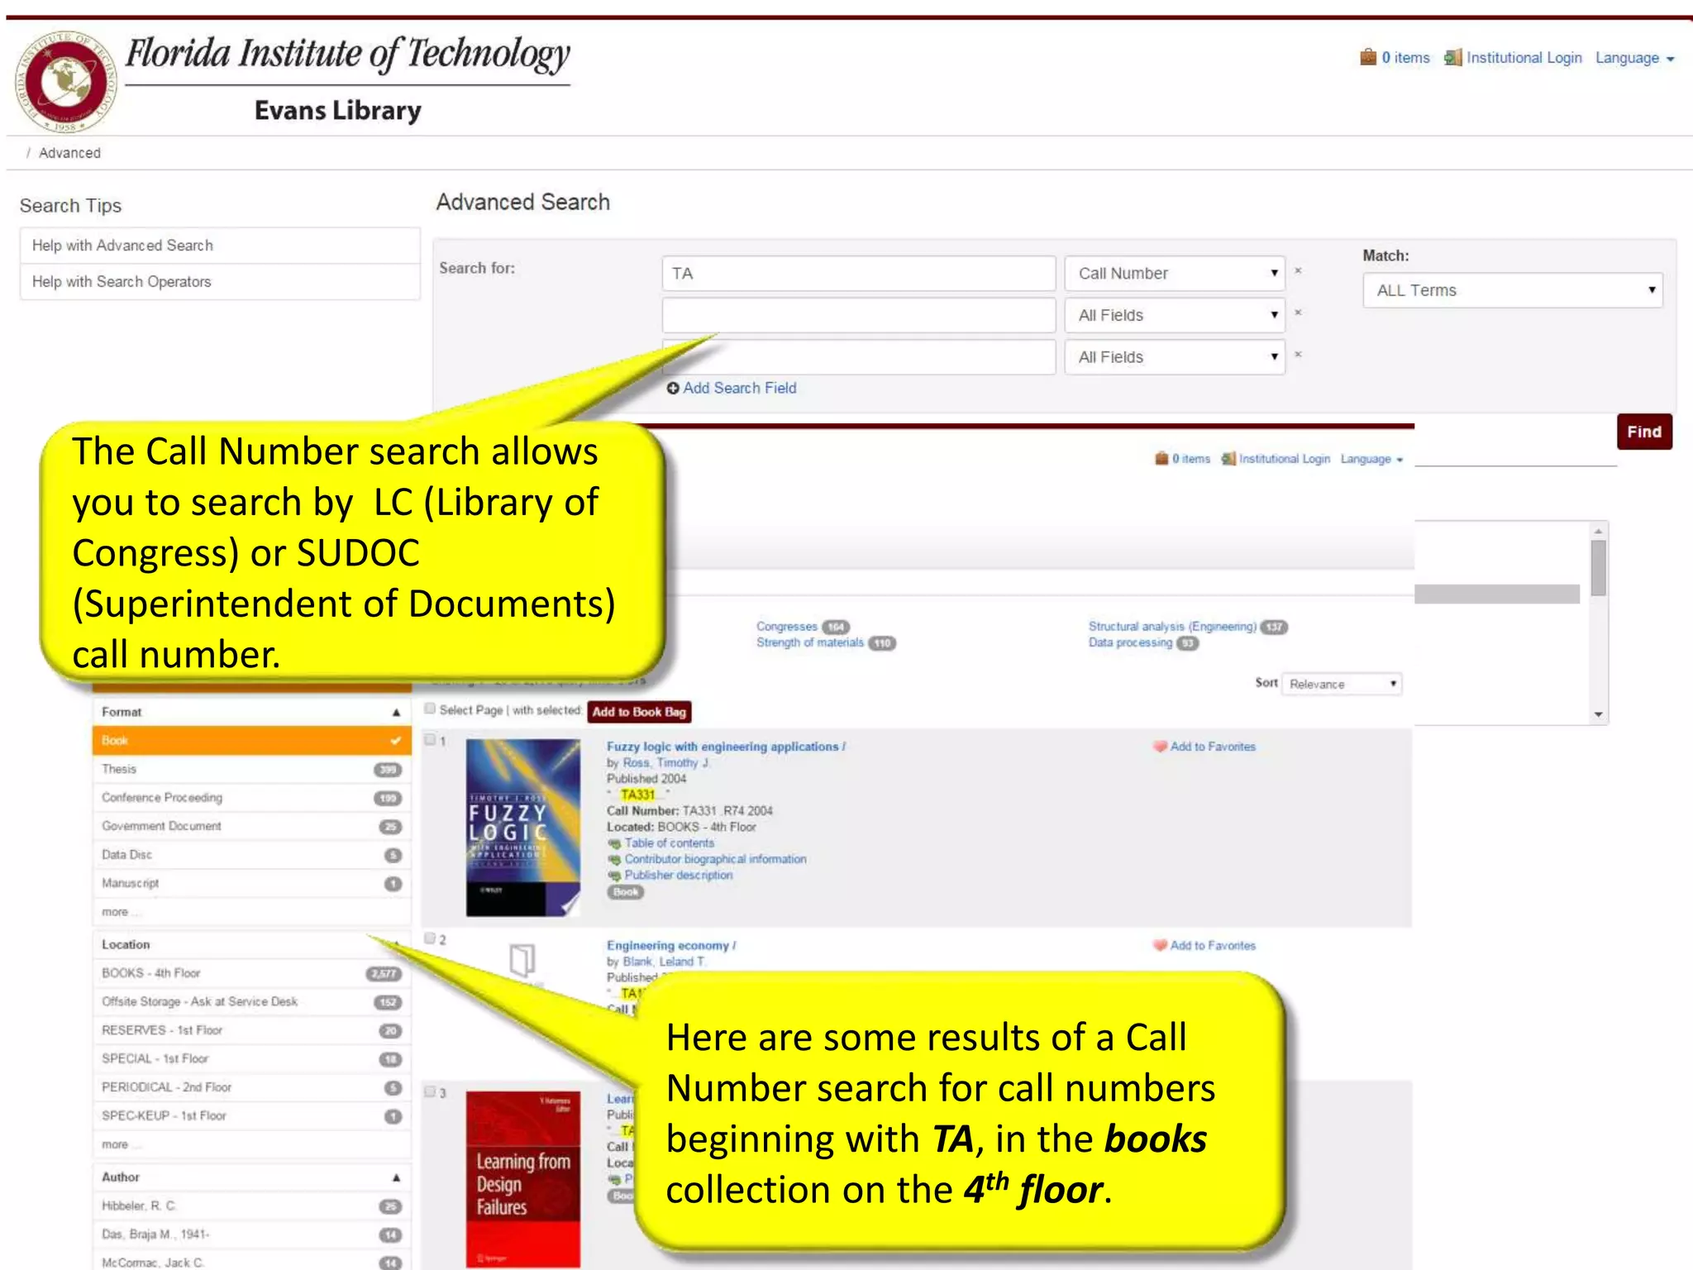1693x1270 pixels.
Task: Open Table of contents link icon
Action: click(614, 843)
